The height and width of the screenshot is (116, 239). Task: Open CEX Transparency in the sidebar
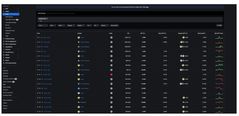(11, 44)
